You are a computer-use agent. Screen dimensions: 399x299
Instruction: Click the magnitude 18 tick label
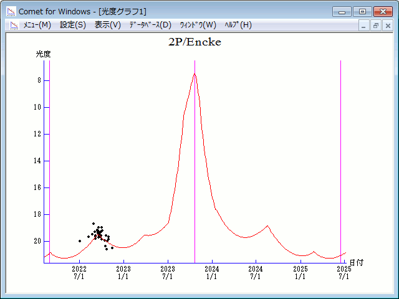pos(37,214)
